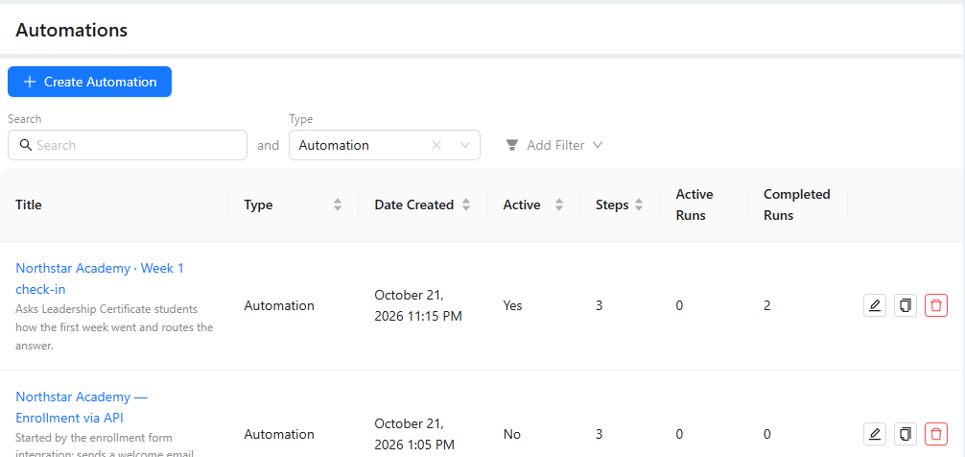Sort by Steps column

[x=639, y=205]
